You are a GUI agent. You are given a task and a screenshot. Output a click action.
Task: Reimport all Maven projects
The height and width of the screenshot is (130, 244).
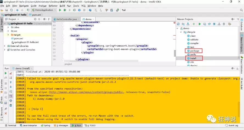(178, 24)
